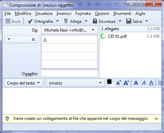Click the Oggetto subject field
This screenshot has width=164, height=133.
click(69, 73)
